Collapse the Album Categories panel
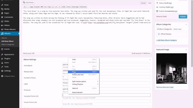 coord(186,25)
